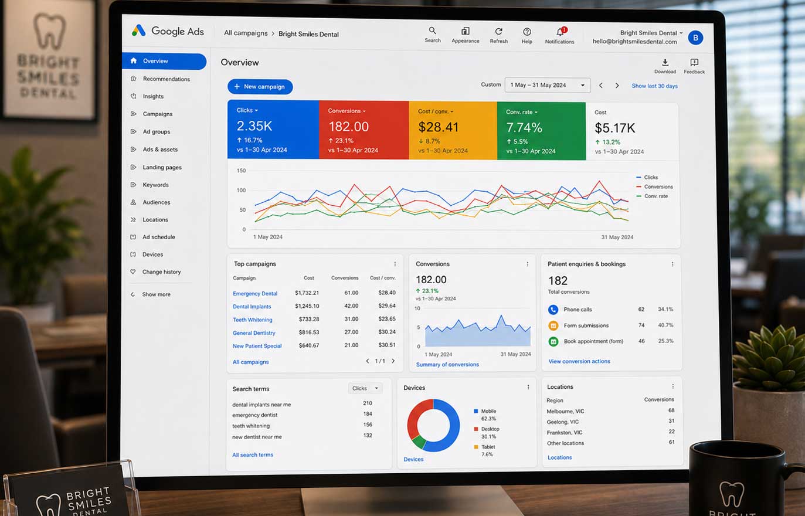Click the Cost metric card
Viewport: 805px width, 516px height.
click(632, 131)
